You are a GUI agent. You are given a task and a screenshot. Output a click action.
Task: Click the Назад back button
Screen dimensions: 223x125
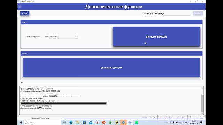coord(25,14)
